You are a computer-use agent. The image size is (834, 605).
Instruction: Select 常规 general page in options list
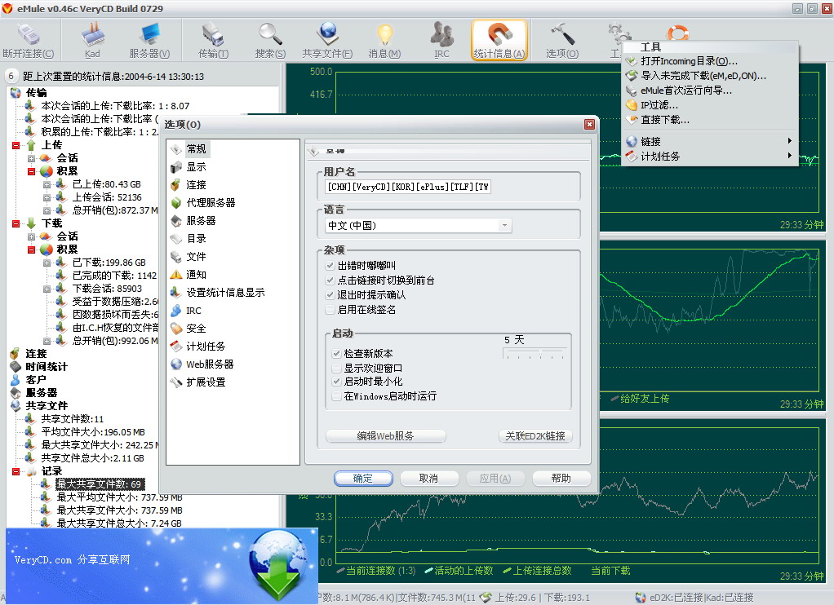pyautogui.click(x=190, y=149)
